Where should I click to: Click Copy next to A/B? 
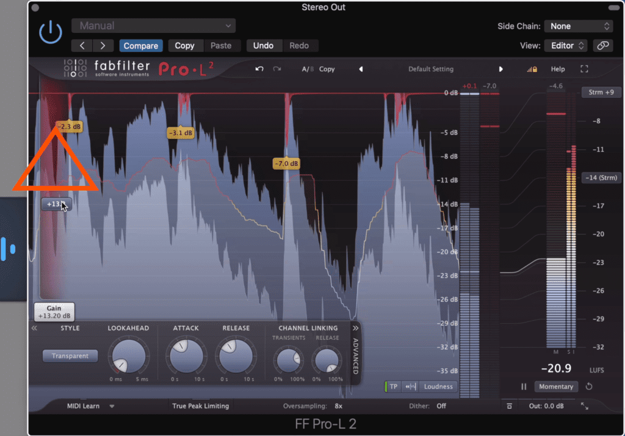pos(327,70)
